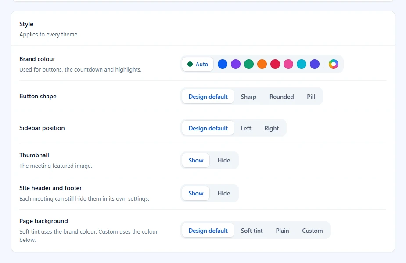406x263 pixels.
Task: Pick the orange brand colour swatch
Action: (262, 64)
